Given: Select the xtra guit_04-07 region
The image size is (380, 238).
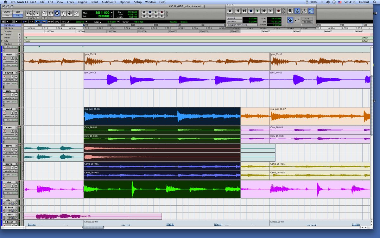Looking at the screenshot, I should [320, 116].
